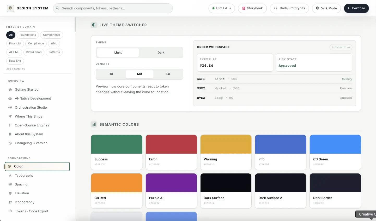
Task: Click the tokens live badge
Action: tap(341, 47)
